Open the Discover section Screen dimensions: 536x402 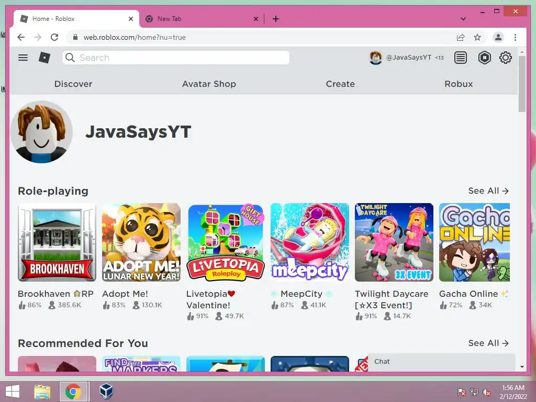73,84
